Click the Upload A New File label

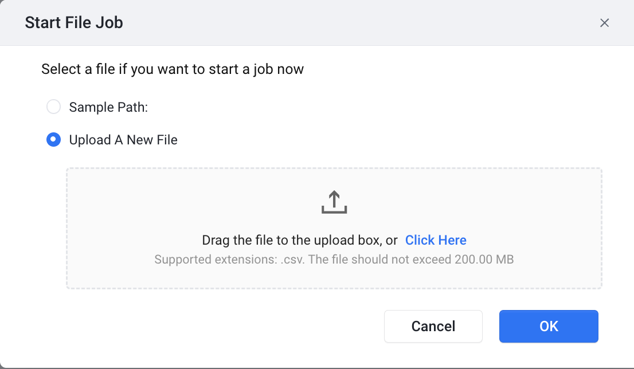[x=123, y=140]
